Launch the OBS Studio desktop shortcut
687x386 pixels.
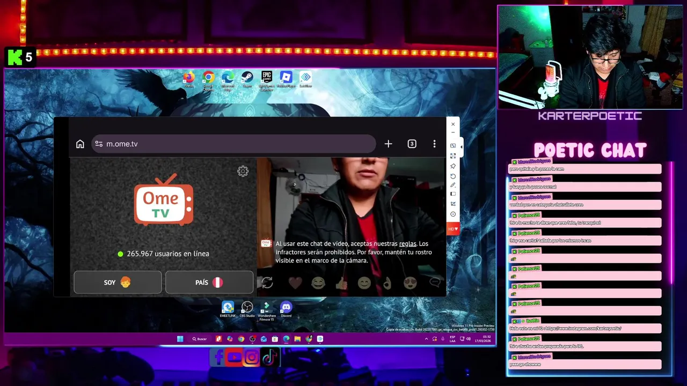[x=247, y=309]
